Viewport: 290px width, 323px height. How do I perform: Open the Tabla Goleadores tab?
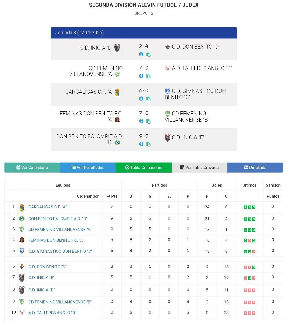[144, 168]
